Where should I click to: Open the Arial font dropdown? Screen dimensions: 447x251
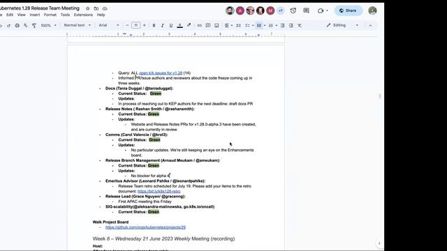pos(109,25)
